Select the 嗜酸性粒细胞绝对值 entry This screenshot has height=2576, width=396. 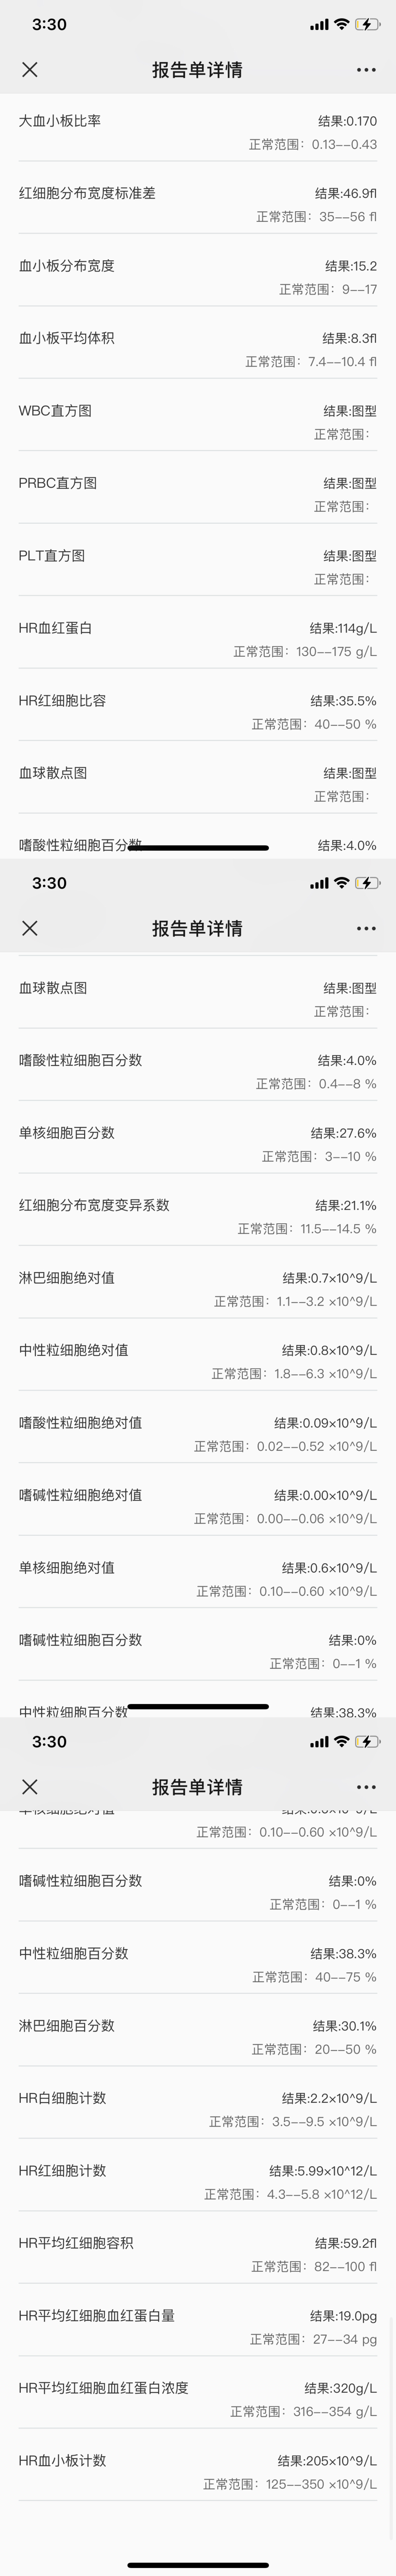tap(197, 1434)
